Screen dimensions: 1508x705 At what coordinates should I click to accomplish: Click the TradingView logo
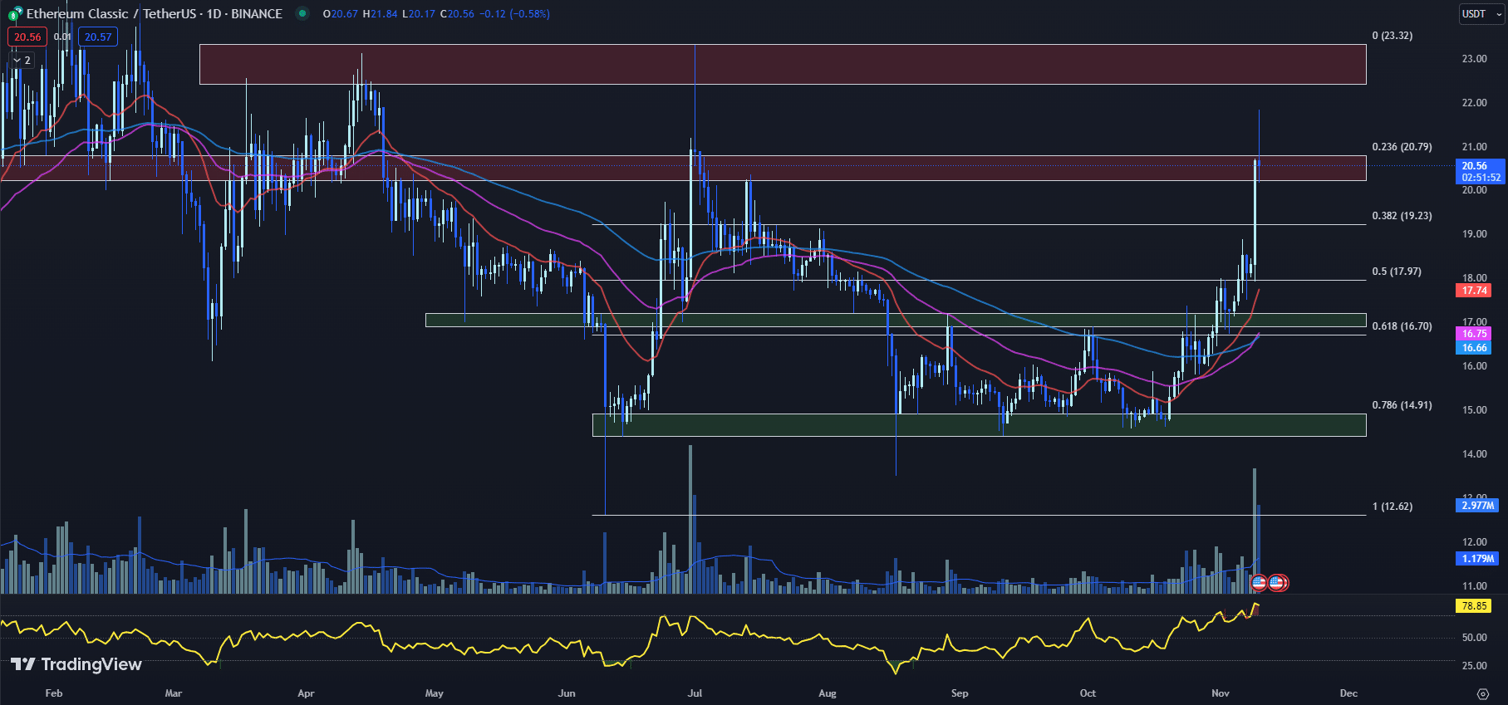coord(76,664)
